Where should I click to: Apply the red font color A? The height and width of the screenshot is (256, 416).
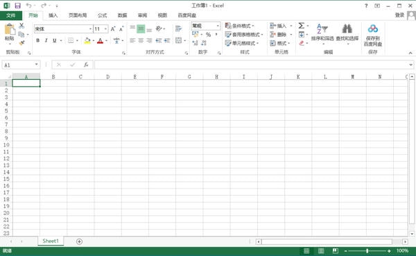tap(100, 40)
